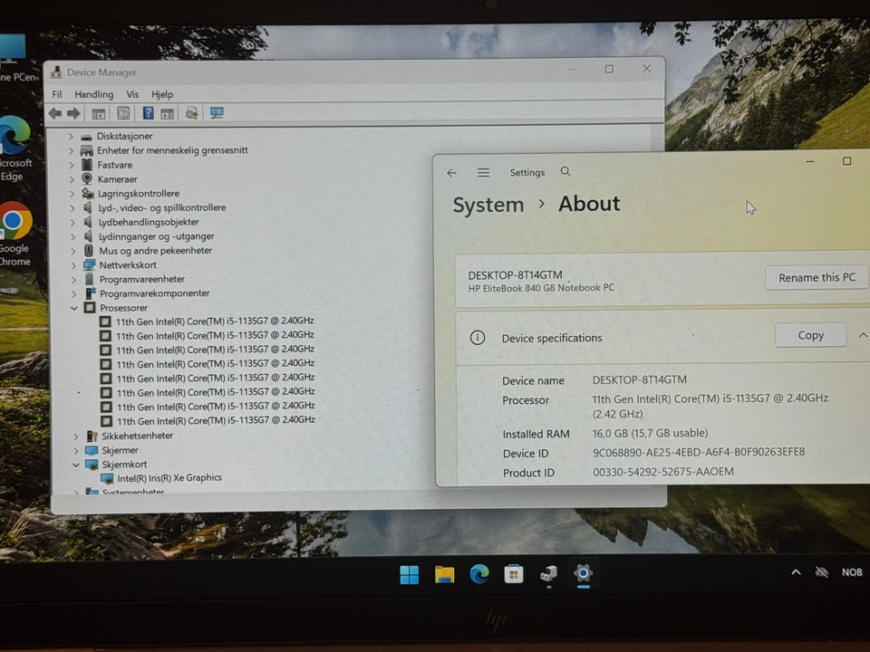Open the Settings hamburger navigation menu
The height and width of the screenshot is (652, 870).
[x=483, y=172]
